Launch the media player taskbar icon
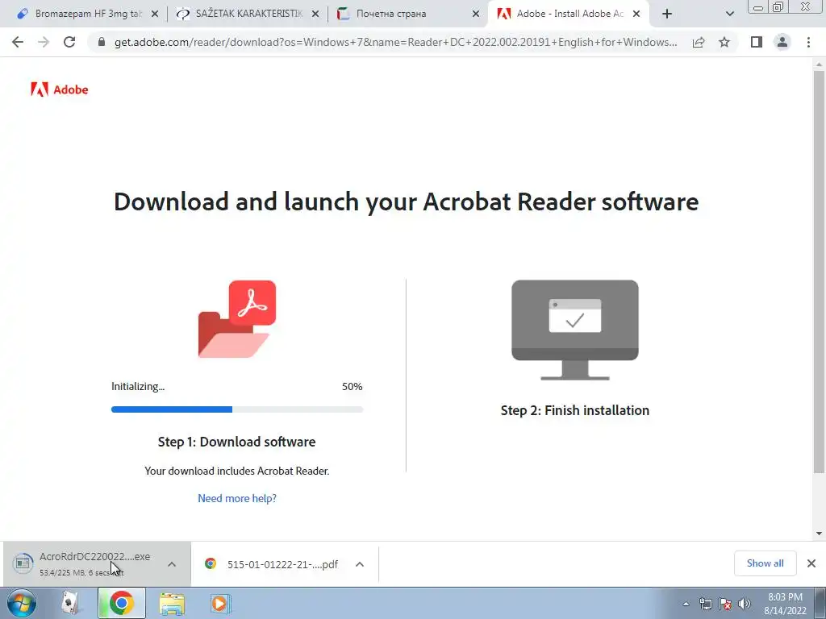826x619 pixels. pos(220,604)
